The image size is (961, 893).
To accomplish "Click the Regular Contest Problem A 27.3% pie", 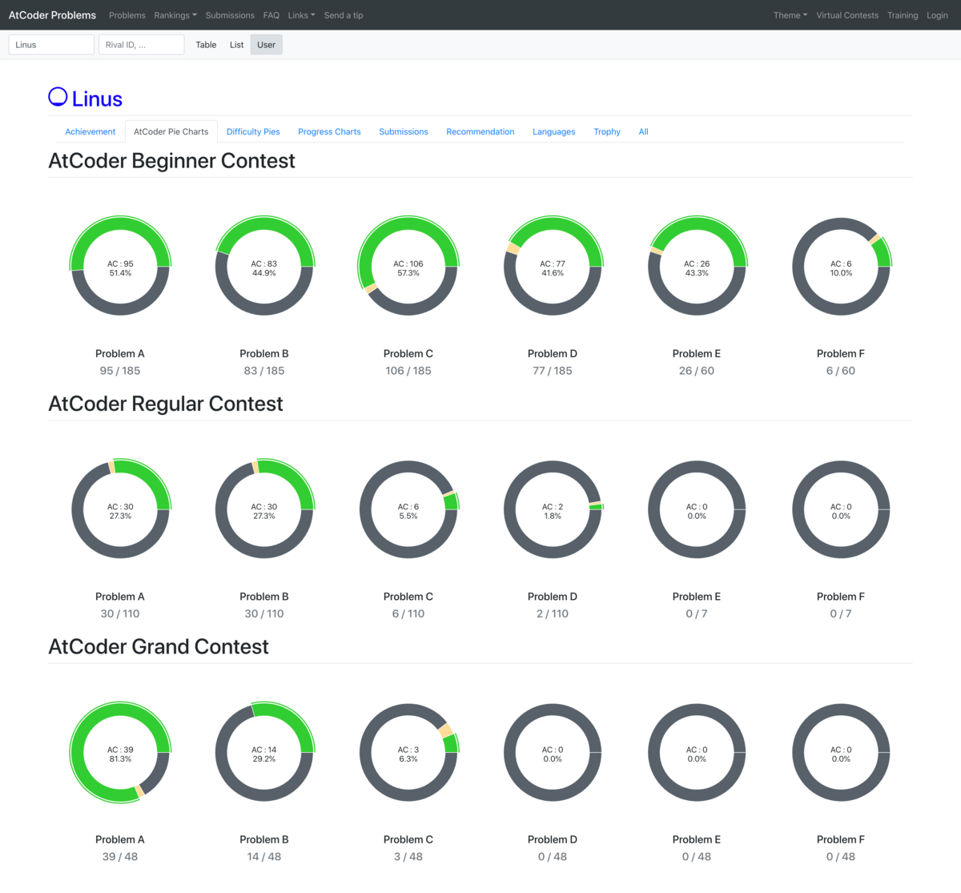I will click(x=120, y=509).
